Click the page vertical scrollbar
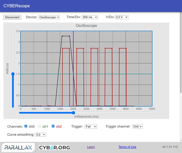 click(181, 52)
